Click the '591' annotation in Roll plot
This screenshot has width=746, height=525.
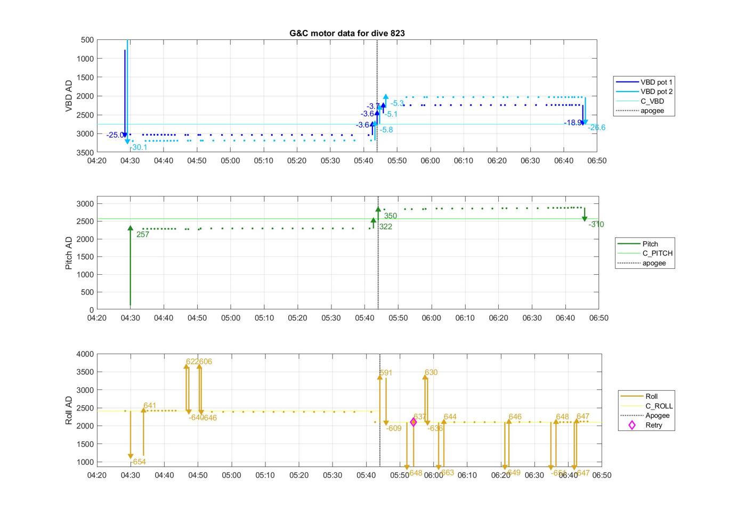[386, 373]
